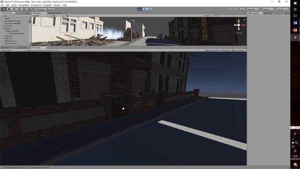
Task: Switch to the Hierarchy tab
Action: coord(7,13)
